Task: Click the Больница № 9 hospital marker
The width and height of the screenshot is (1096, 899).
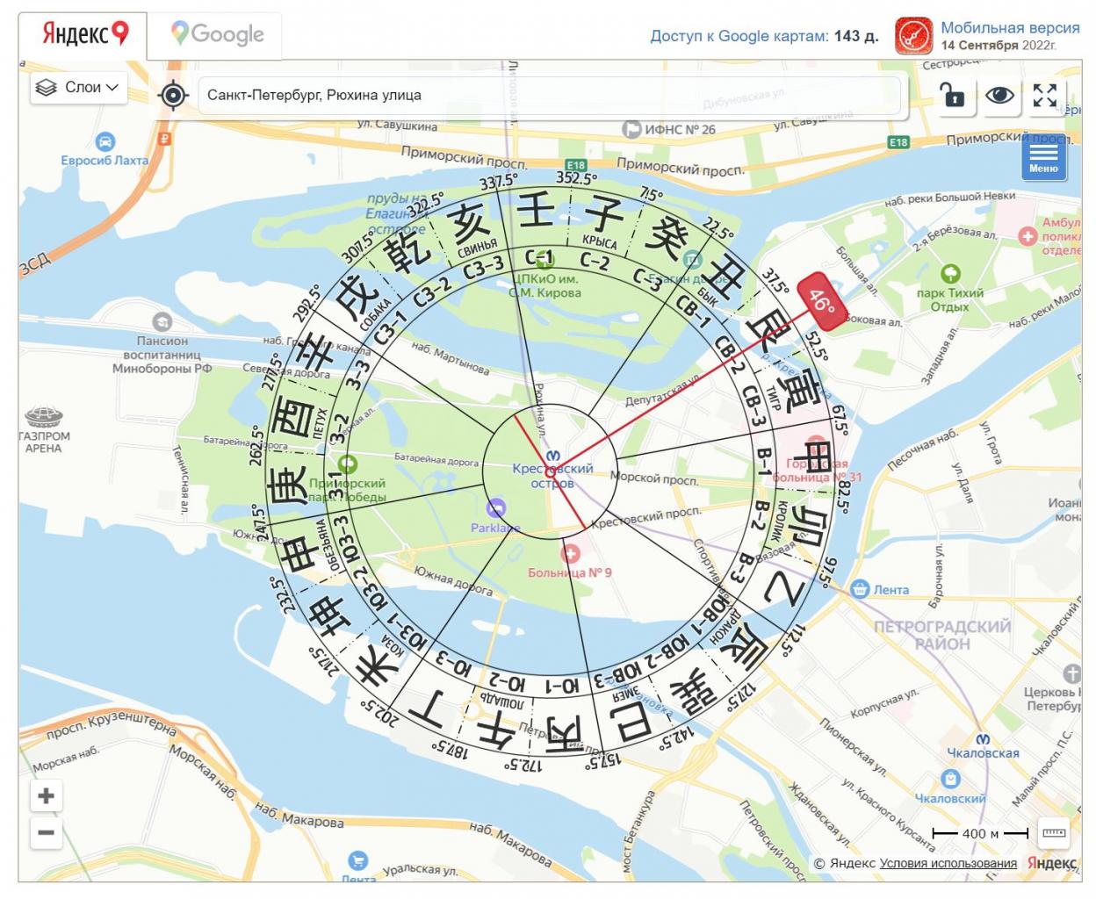Action: pos(571,553)
